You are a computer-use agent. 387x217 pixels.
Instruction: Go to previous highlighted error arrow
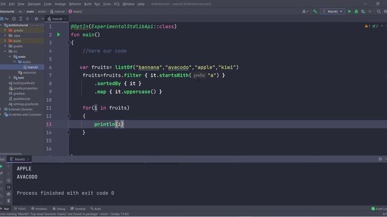382,26
